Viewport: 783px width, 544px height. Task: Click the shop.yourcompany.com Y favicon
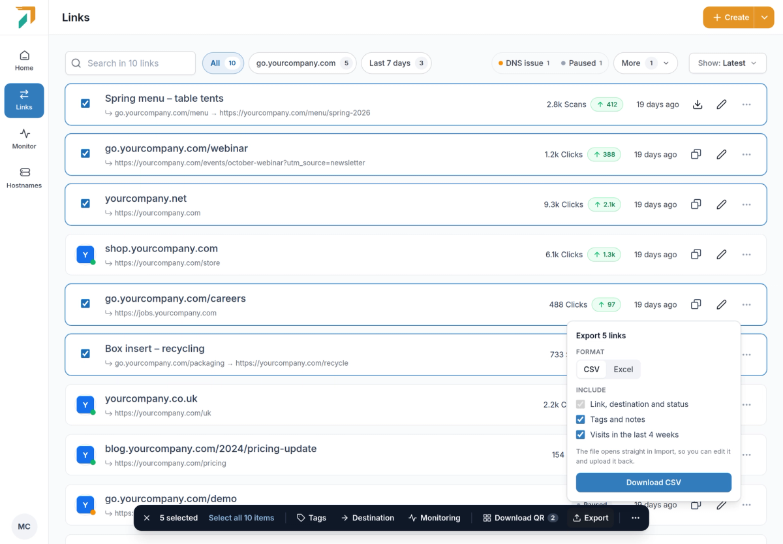(x=85, y=255)
